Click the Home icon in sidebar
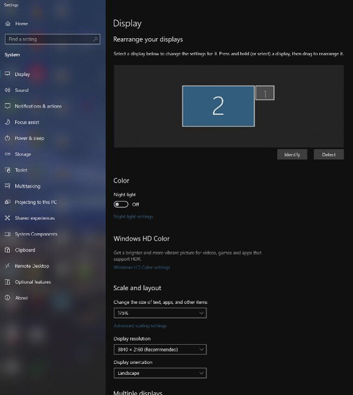This screenshot has height=395, width=353. tap(8, 23)
